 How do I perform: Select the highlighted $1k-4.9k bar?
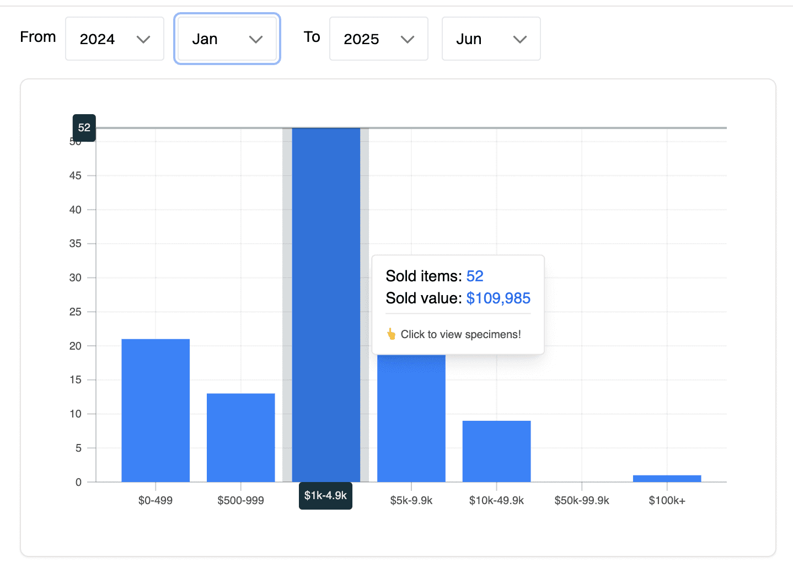coord(325,303)
